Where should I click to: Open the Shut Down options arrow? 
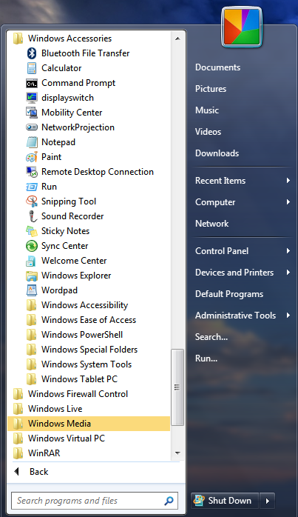[x=267, y=501]
